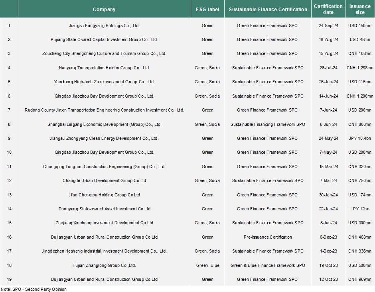Select Jingdezhen Hesheng Industrial Investment Development cell
The image size is (375, 292).
pos(104,251)
